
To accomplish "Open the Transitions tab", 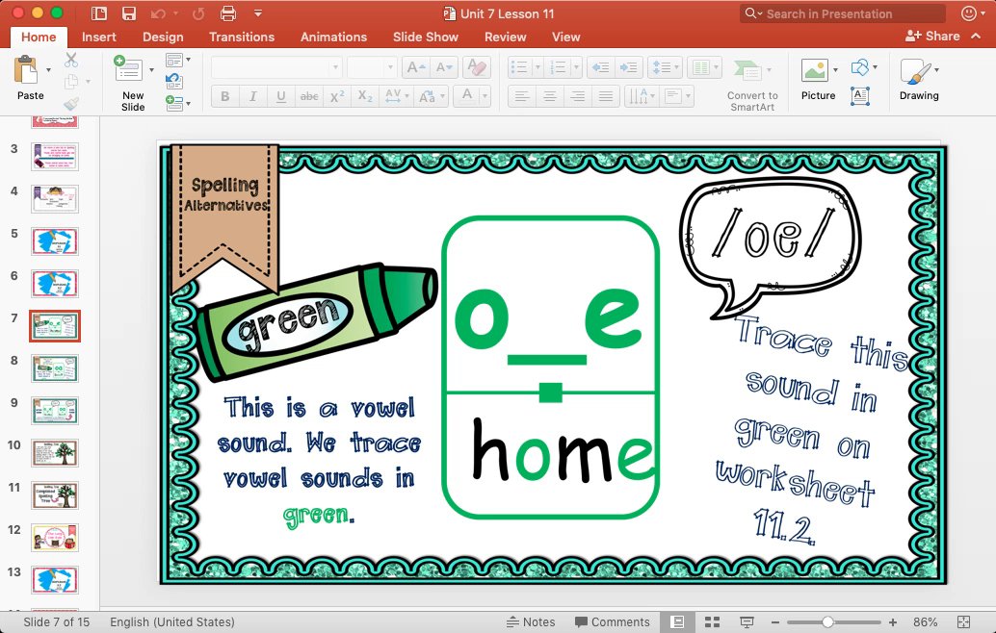I will (x=242, y=37).
